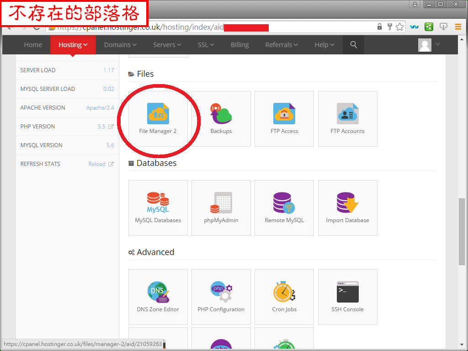Image resolution: width=468 pixels, height=351 pixels.
Task: Click the download extension icon
Action: pyautogui.click(x=443, y=27)
